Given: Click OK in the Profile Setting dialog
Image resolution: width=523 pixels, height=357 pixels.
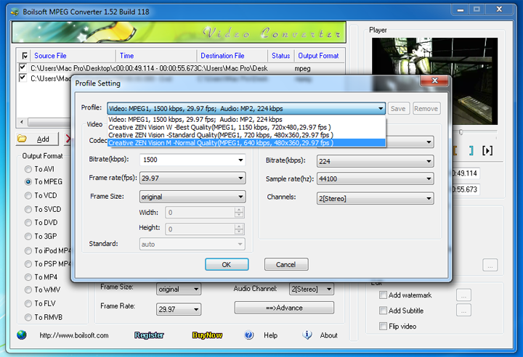Looking at the screenshot, I should click(227, 265).
